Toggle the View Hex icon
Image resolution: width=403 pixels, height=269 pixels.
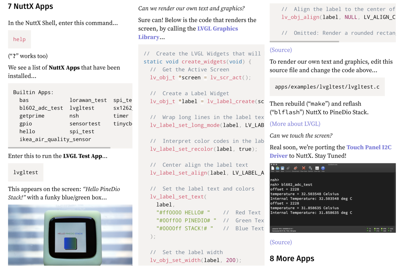click(317, 168)
